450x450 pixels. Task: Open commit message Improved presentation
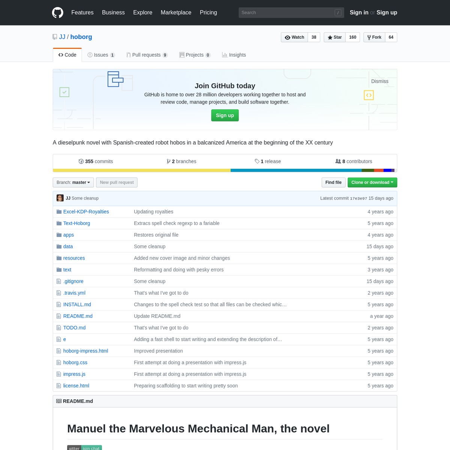click(x=158, y=351)
